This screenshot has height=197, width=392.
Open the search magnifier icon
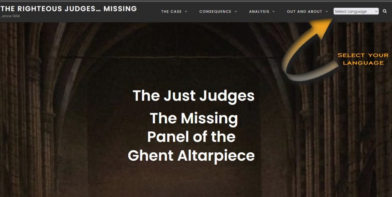coord(384,11)
